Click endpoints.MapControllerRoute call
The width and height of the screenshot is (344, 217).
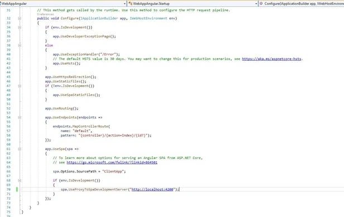(x=81, y=127)
